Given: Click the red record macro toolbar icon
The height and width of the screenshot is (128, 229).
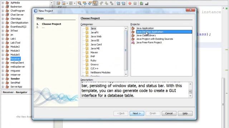Looking at the screenshot, I should [x=130, y=3].
